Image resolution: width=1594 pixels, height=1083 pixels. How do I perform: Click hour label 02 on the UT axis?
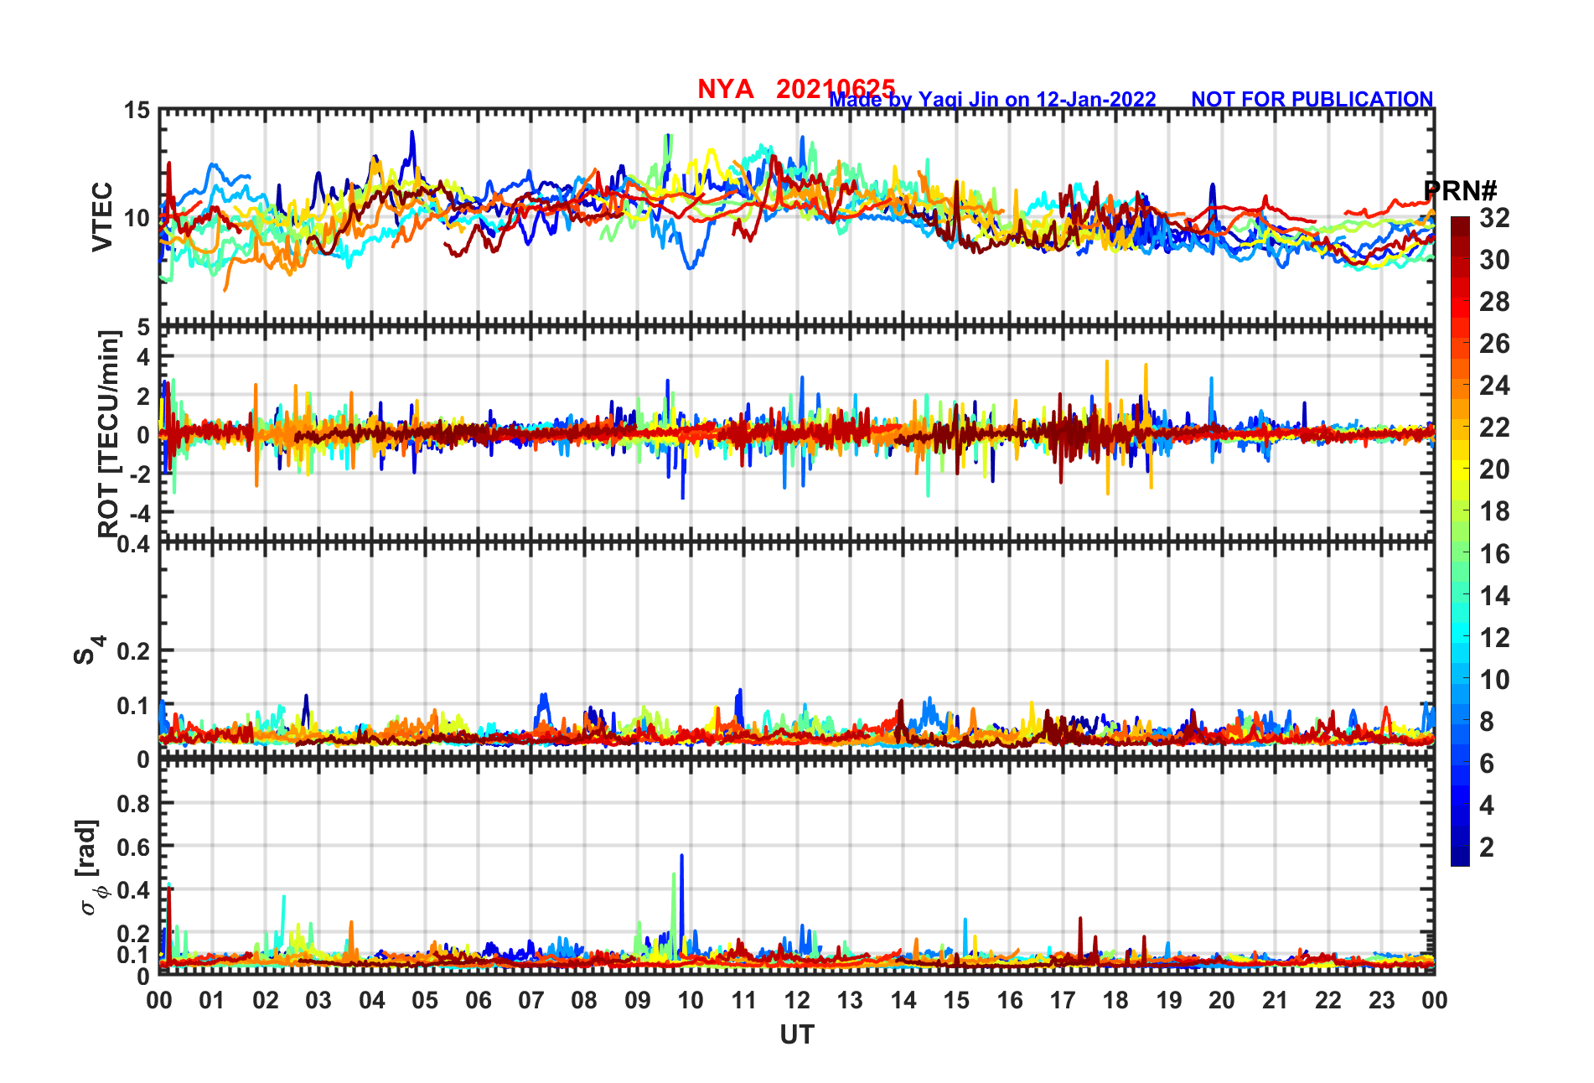266,1000
